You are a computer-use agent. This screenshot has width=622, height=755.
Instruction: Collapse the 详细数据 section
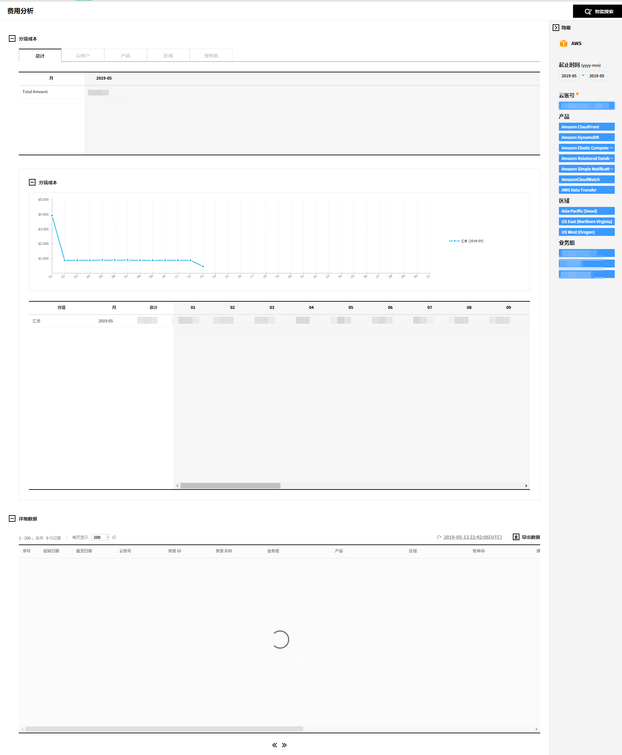(x=12, y=518)
